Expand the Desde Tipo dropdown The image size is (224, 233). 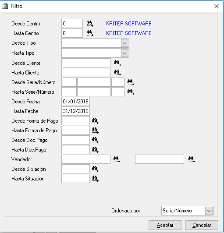coord(124,43)
